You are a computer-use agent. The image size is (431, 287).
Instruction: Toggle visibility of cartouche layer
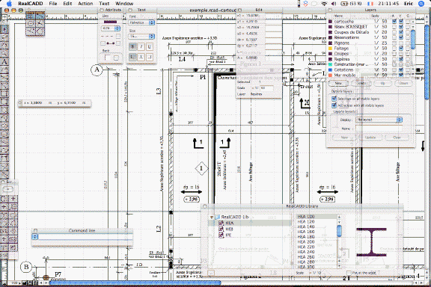tap(401, 21)
